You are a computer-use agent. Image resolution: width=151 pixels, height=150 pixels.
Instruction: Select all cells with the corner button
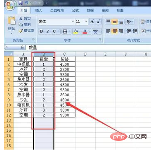pos(9,54)
